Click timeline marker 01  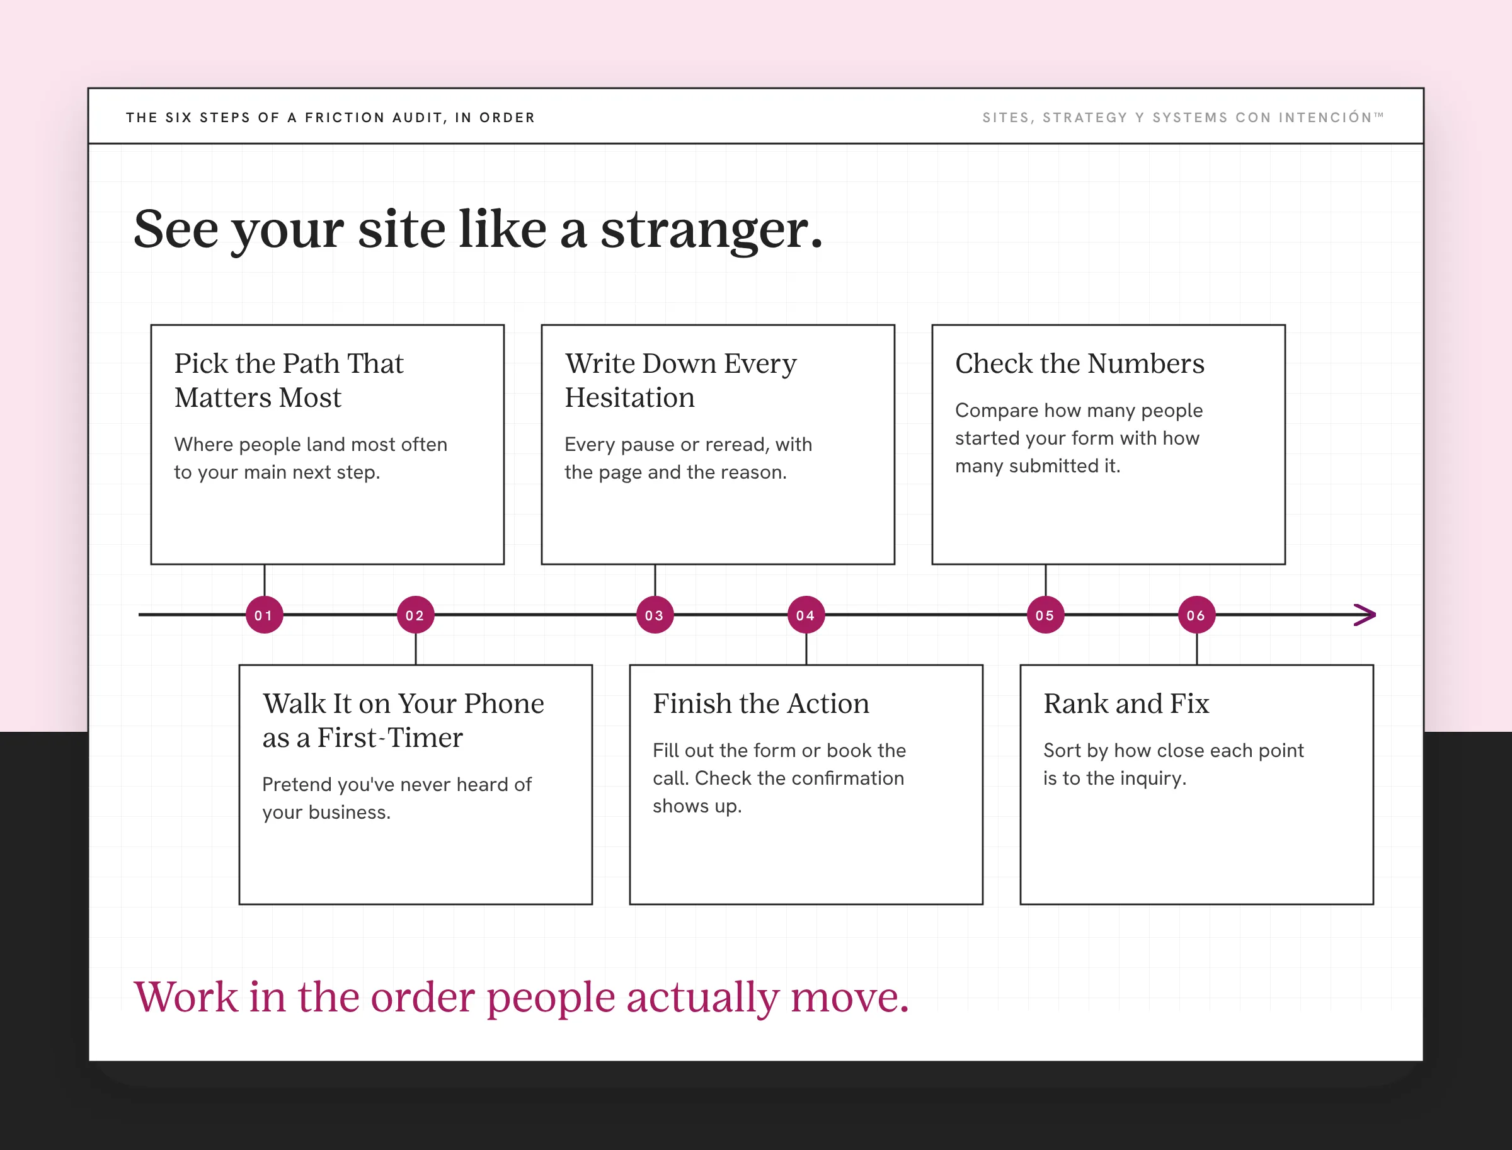265,615
